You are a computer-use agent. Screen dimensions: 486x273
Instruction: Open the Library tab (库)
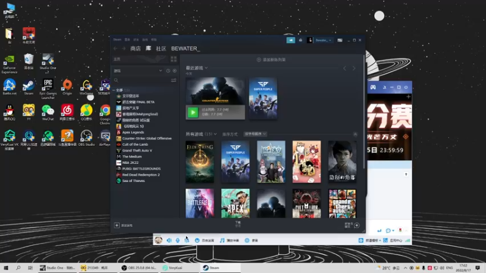tap(148, 49)
